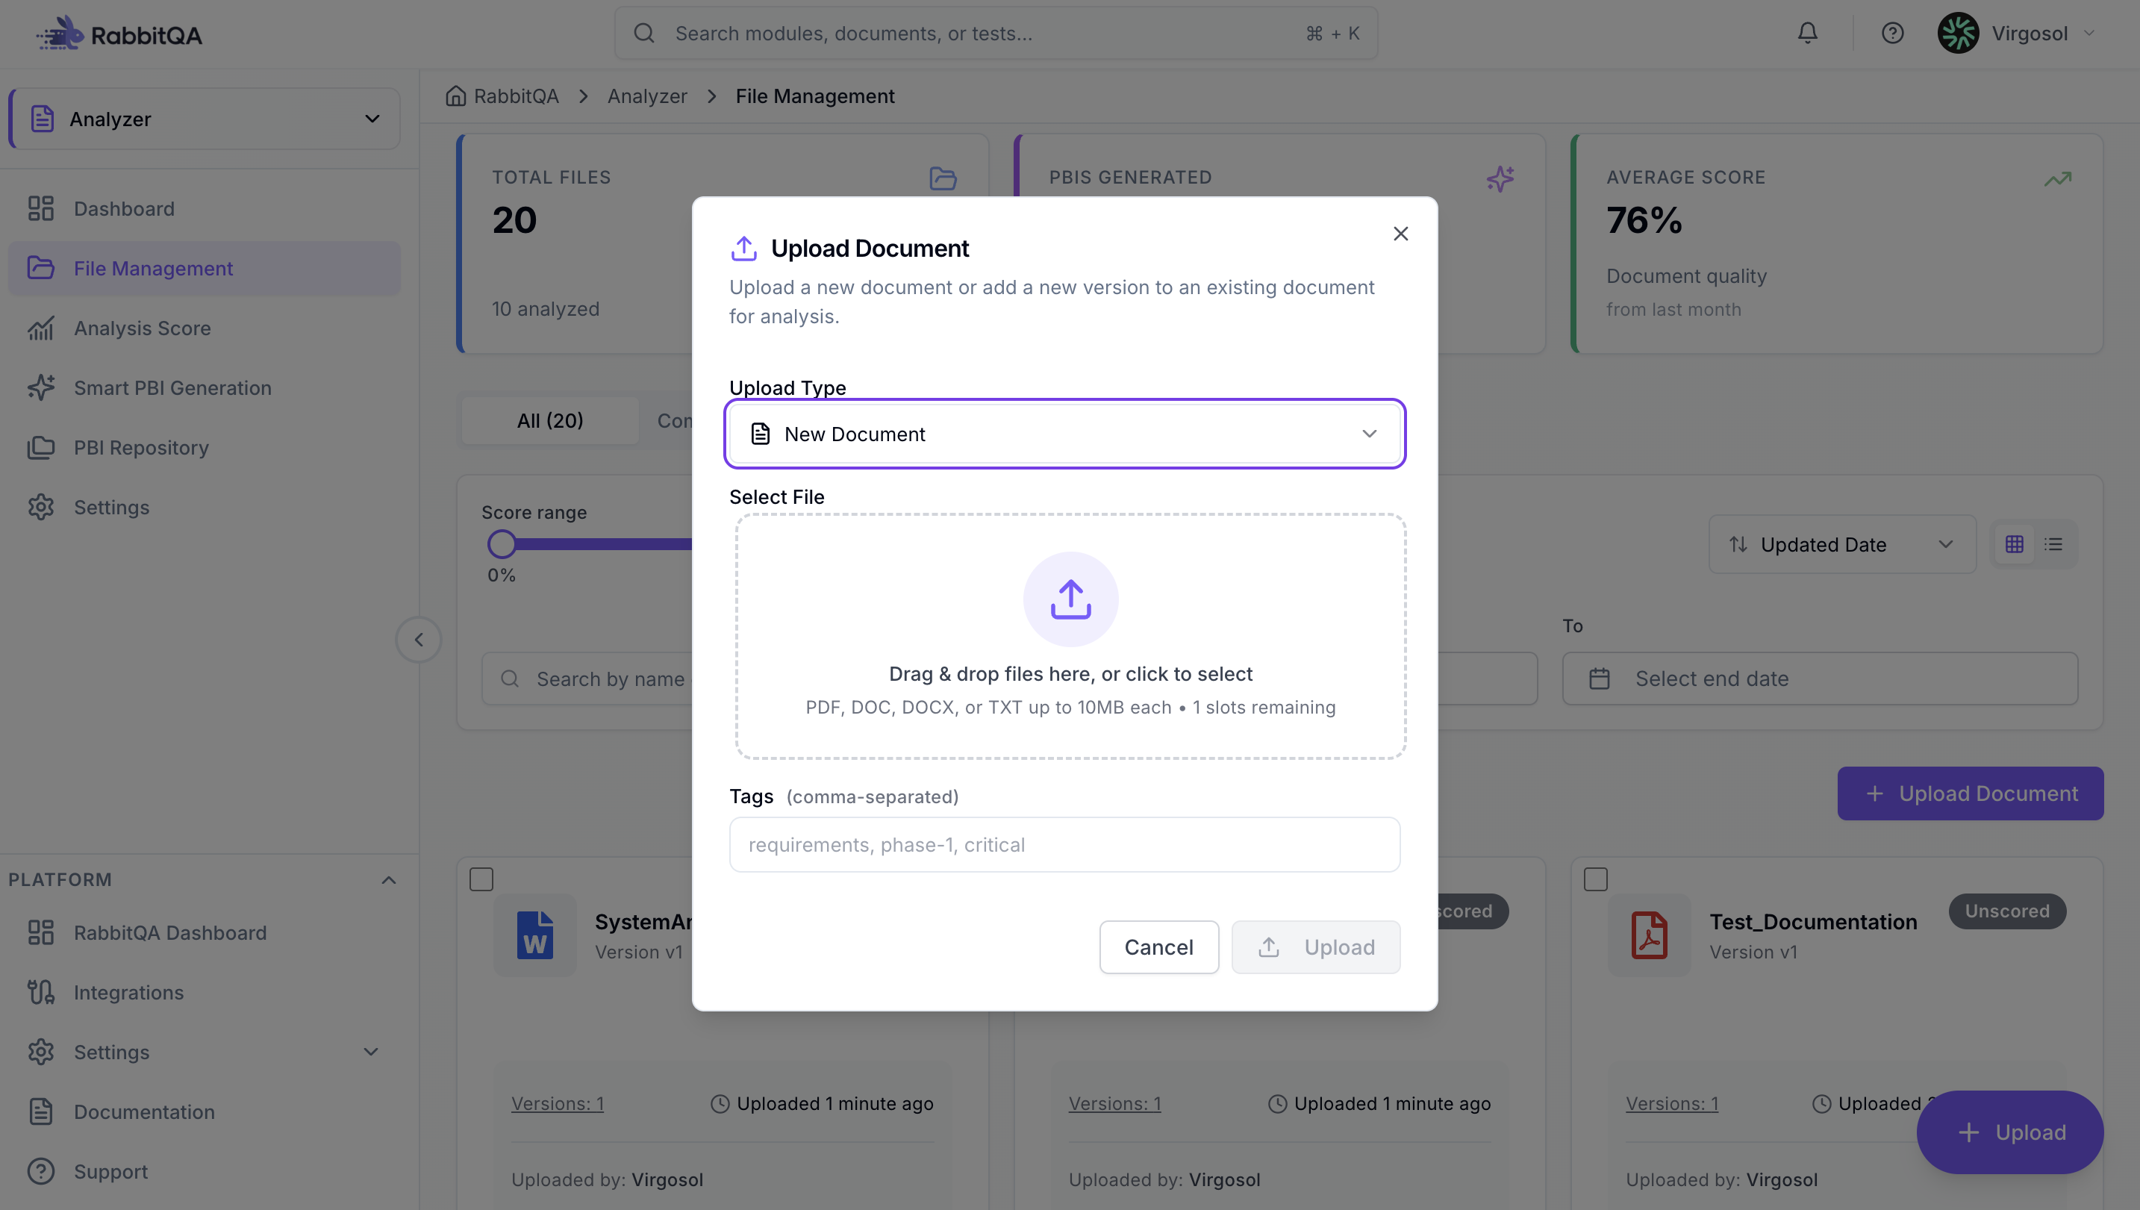Open the Upload Type dropdown
Image resolution: width=2140 pixels, height=1210 pixels.
click(x=1064, y=434)
